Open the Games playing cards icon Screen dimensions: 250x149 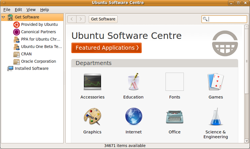pos(216,82)
